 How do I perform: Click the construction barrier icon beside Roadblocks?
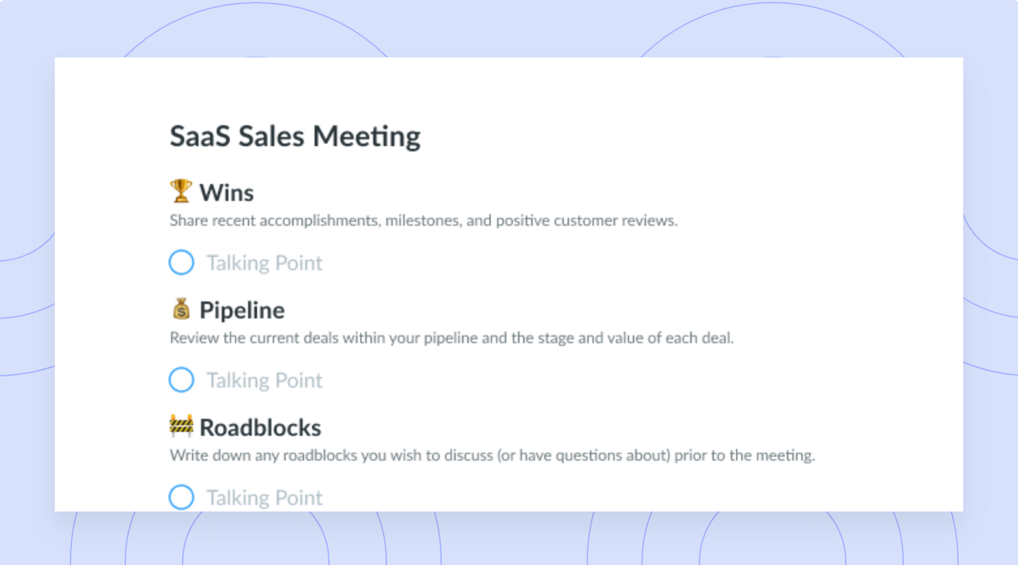pyautogui.click(x=181, y=425)
